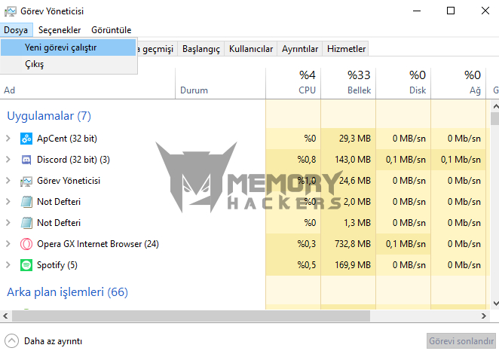Click the %0,8 CPU cell for Discord
This screenshot has width=499, height=354.
coord(293,160)
